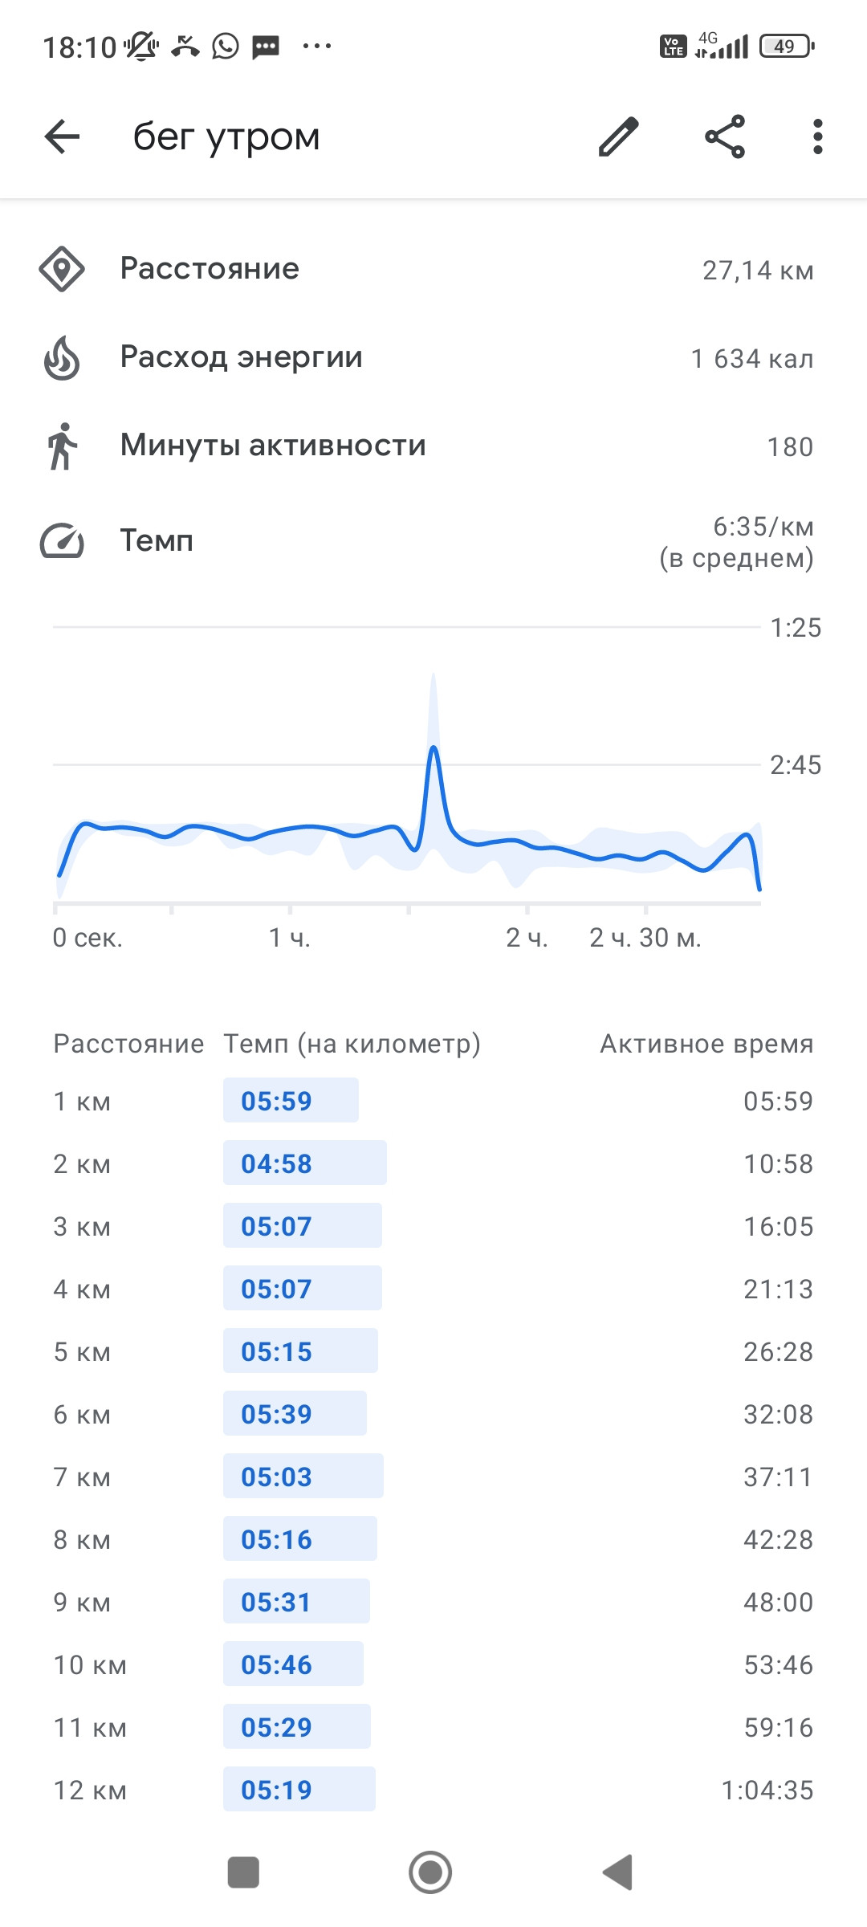867x1927 pixels.
Task: Tap the pace spike on the chart
Action: click(433, 751)
